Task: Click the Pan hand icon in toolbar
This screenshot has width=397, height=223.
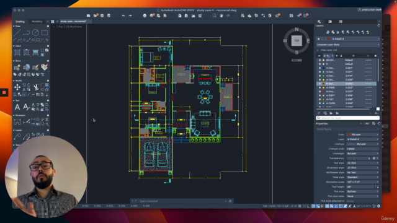Action: [221, 15]
